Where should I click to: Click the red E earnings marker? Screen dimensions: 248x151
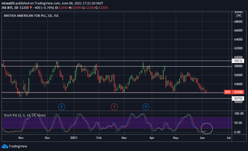114,107
